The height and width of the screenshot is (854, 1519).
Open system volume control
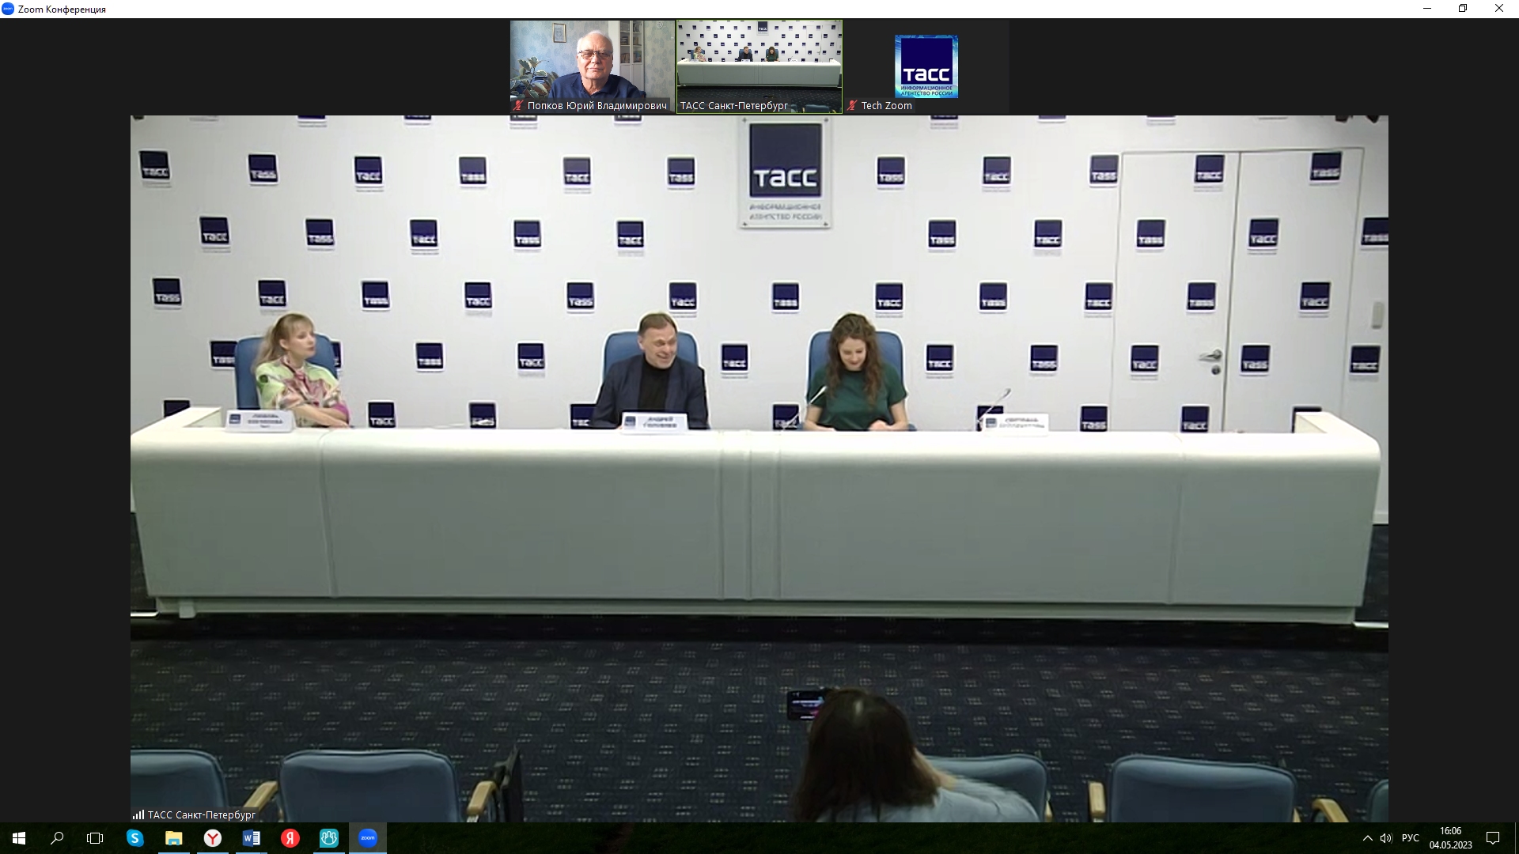click(1386, 838)
